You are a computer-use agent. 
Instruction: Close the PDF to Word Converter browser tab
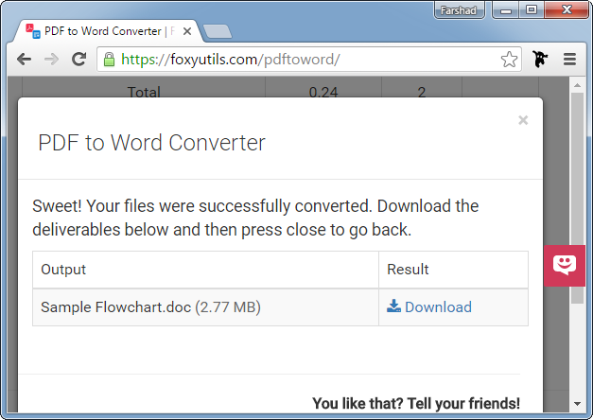tap(187, 31)
